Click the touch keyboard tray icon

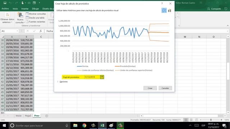pos(197,125)
